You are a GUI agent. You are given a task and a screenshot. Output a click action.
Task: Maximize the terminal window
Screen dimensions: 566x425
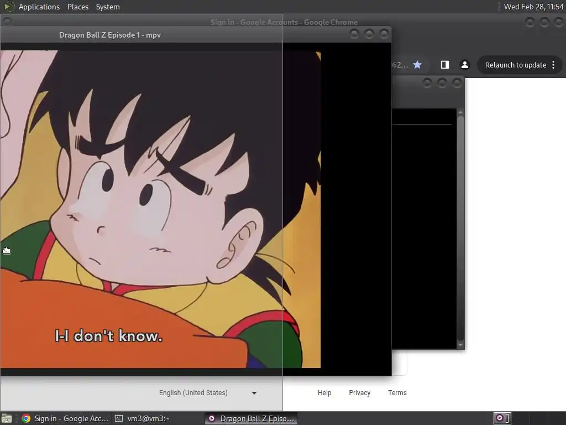442,83
